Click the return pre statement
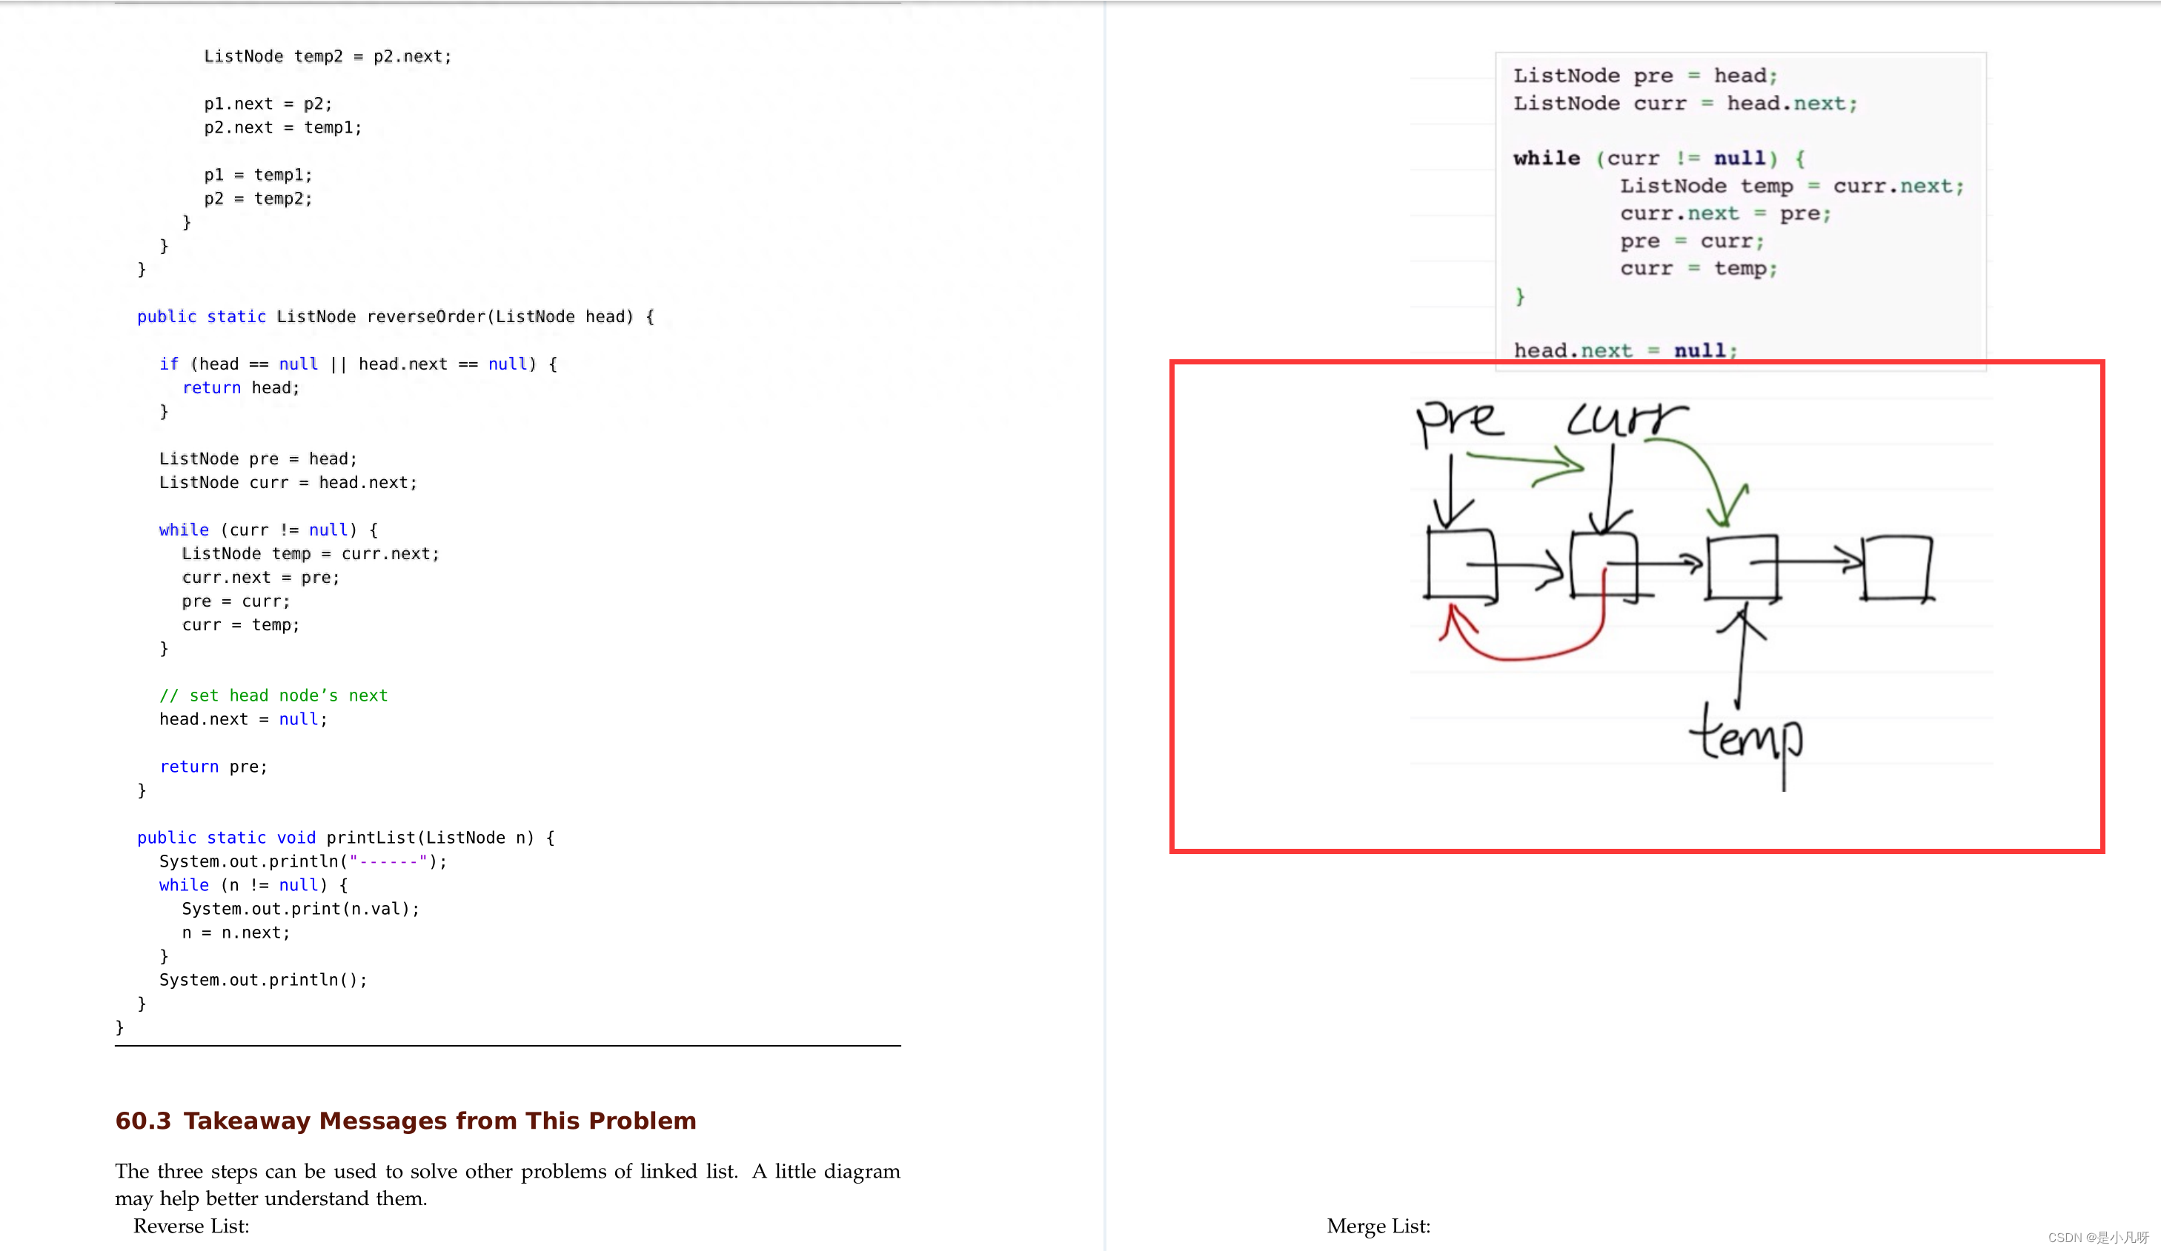 point(213,766)
